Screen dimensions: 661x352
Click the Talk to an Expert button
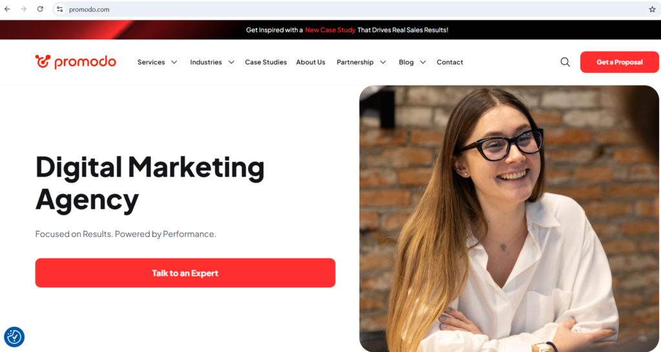click(x=185, y=273)
